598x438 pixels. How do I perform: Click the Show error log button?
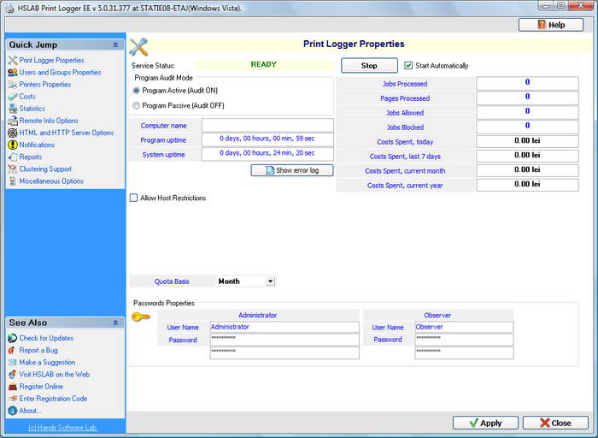point(292,170)
